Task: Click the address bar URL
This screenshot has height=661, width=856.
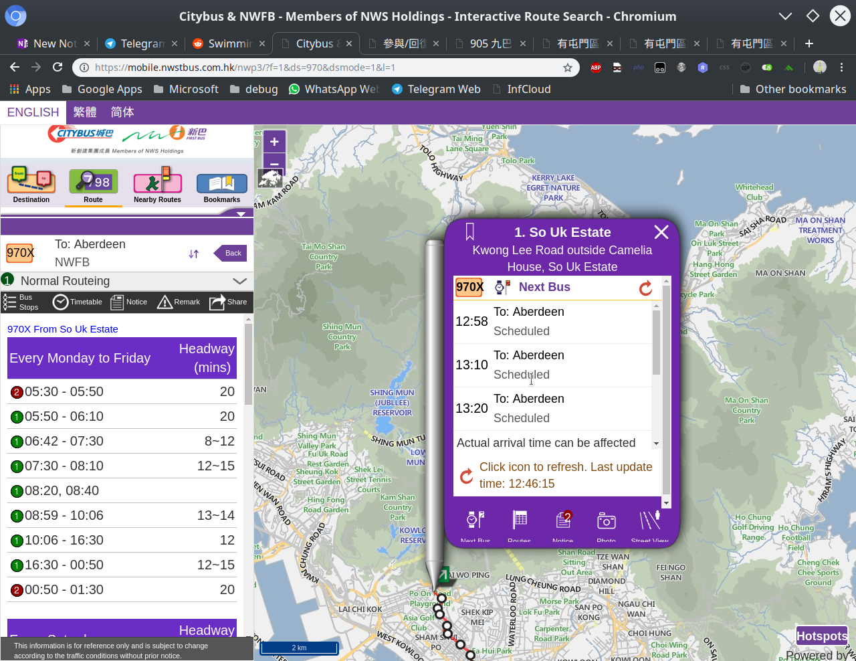Action: [x=245, y=68]
